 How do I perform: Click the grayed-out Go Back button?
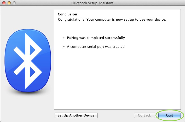(144, 115)
